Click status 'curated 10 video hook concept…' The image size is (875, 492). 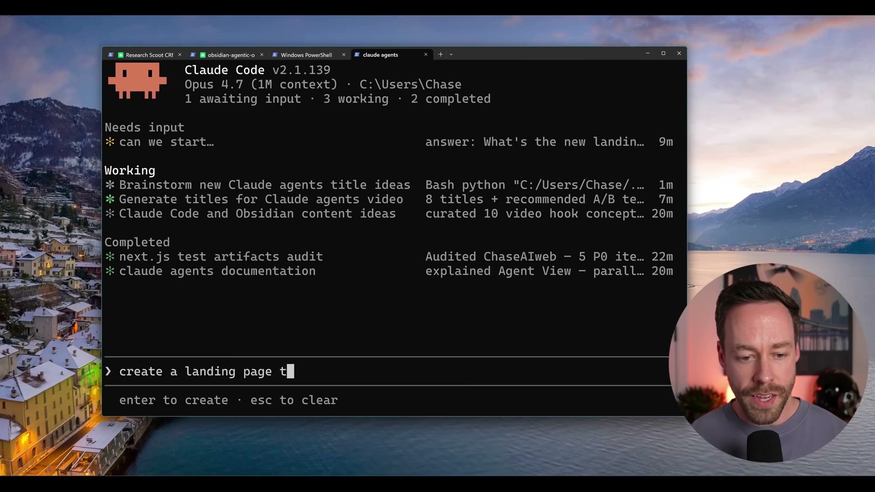[x=535, y=214]
